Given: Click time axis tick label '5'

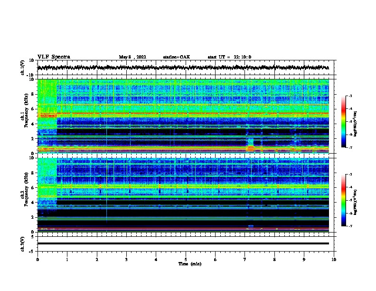Looking at the screenshot, I should click(x=186, y=260).
